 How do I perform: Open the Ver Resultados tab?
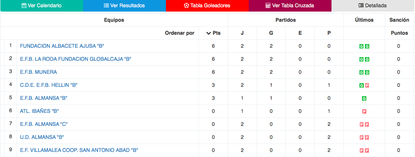click(125, 6)
